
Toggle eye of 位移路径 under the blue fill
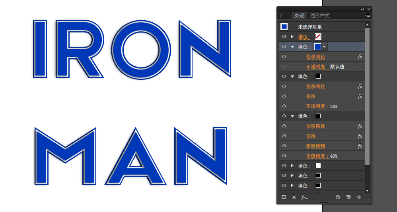(284, 56)
